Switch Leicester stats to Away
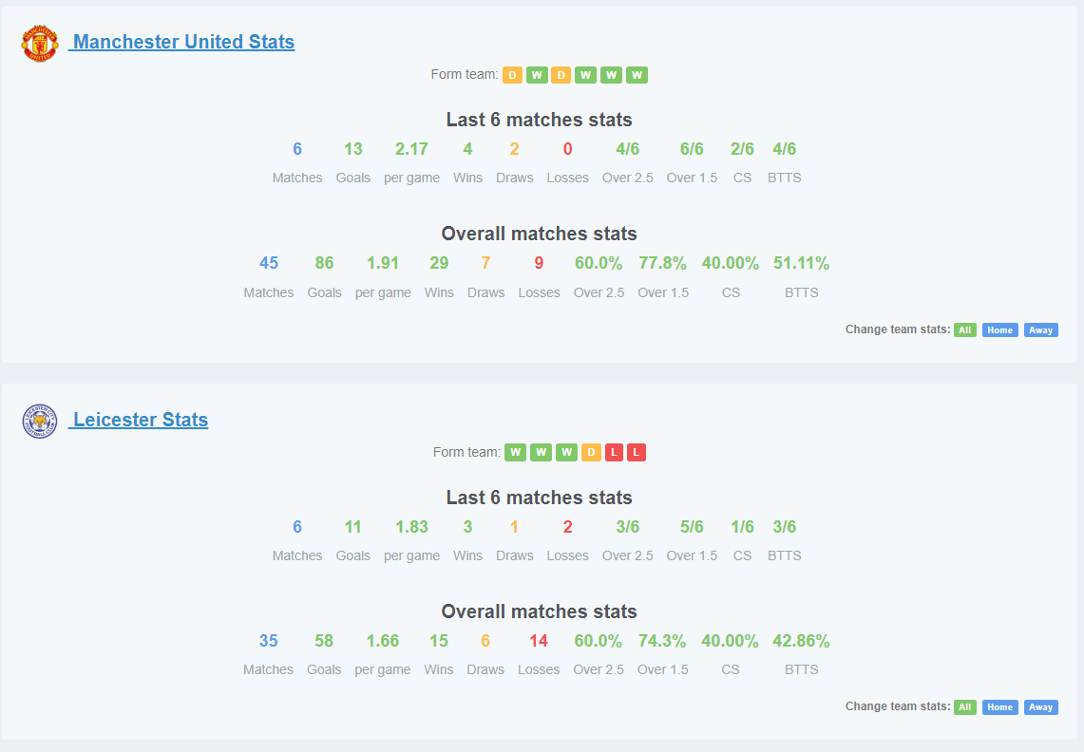This screenshot has height=752, width=1084. (1040, 707)
